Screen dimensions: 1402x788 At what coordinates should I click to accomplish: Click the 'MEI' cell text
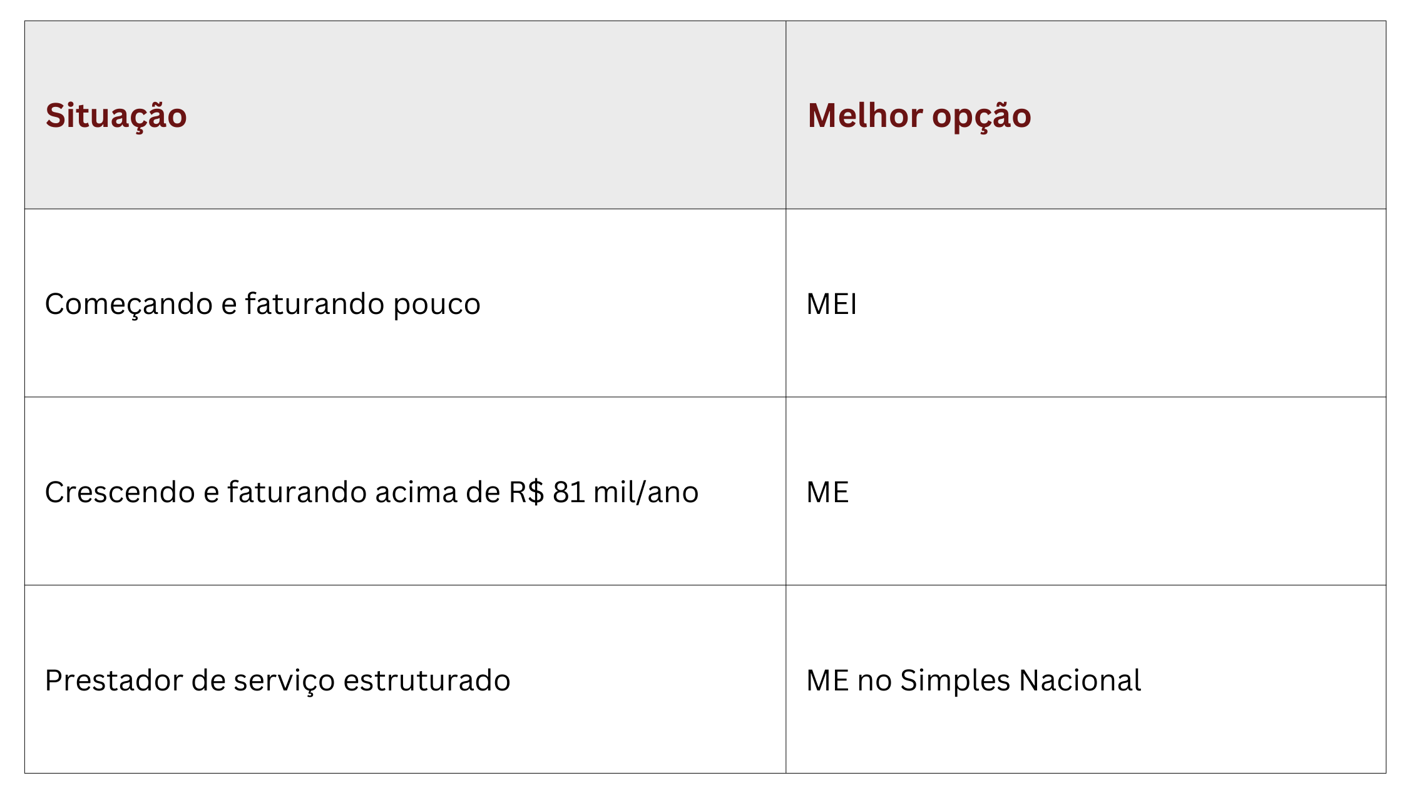[x=831, y=304]
